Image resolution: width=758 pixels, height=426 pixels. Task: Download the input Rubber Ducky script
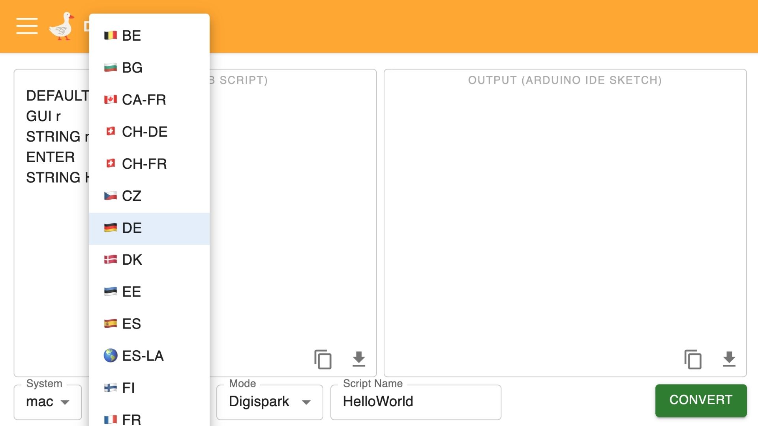pos(358,359)
